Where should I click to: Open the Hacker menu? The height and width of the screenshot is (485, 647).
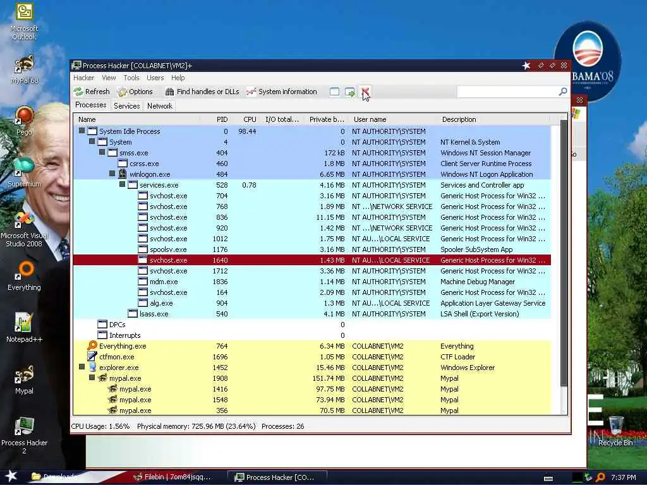point(84,78)
